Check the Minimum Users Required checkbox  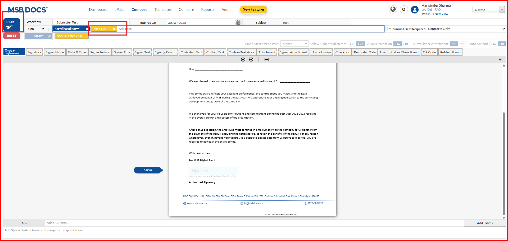(x=386, y=29)
